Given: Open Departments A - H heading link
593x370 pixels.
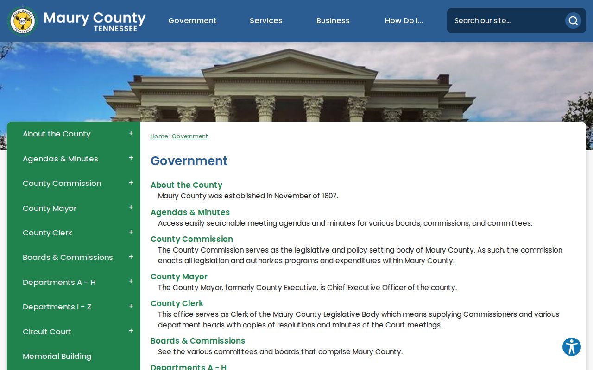Looking at the screenshot, I should pos(189,367).
